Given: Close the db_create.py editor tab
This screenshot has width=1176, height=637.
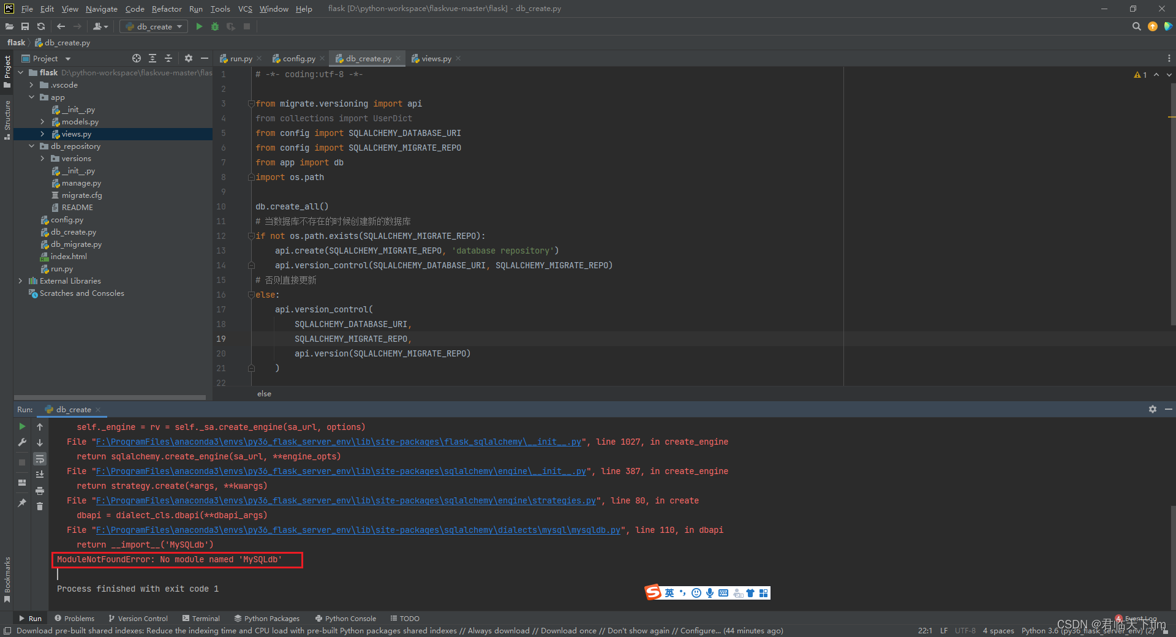Looking at the screenshot, I should tap(398, 58).
